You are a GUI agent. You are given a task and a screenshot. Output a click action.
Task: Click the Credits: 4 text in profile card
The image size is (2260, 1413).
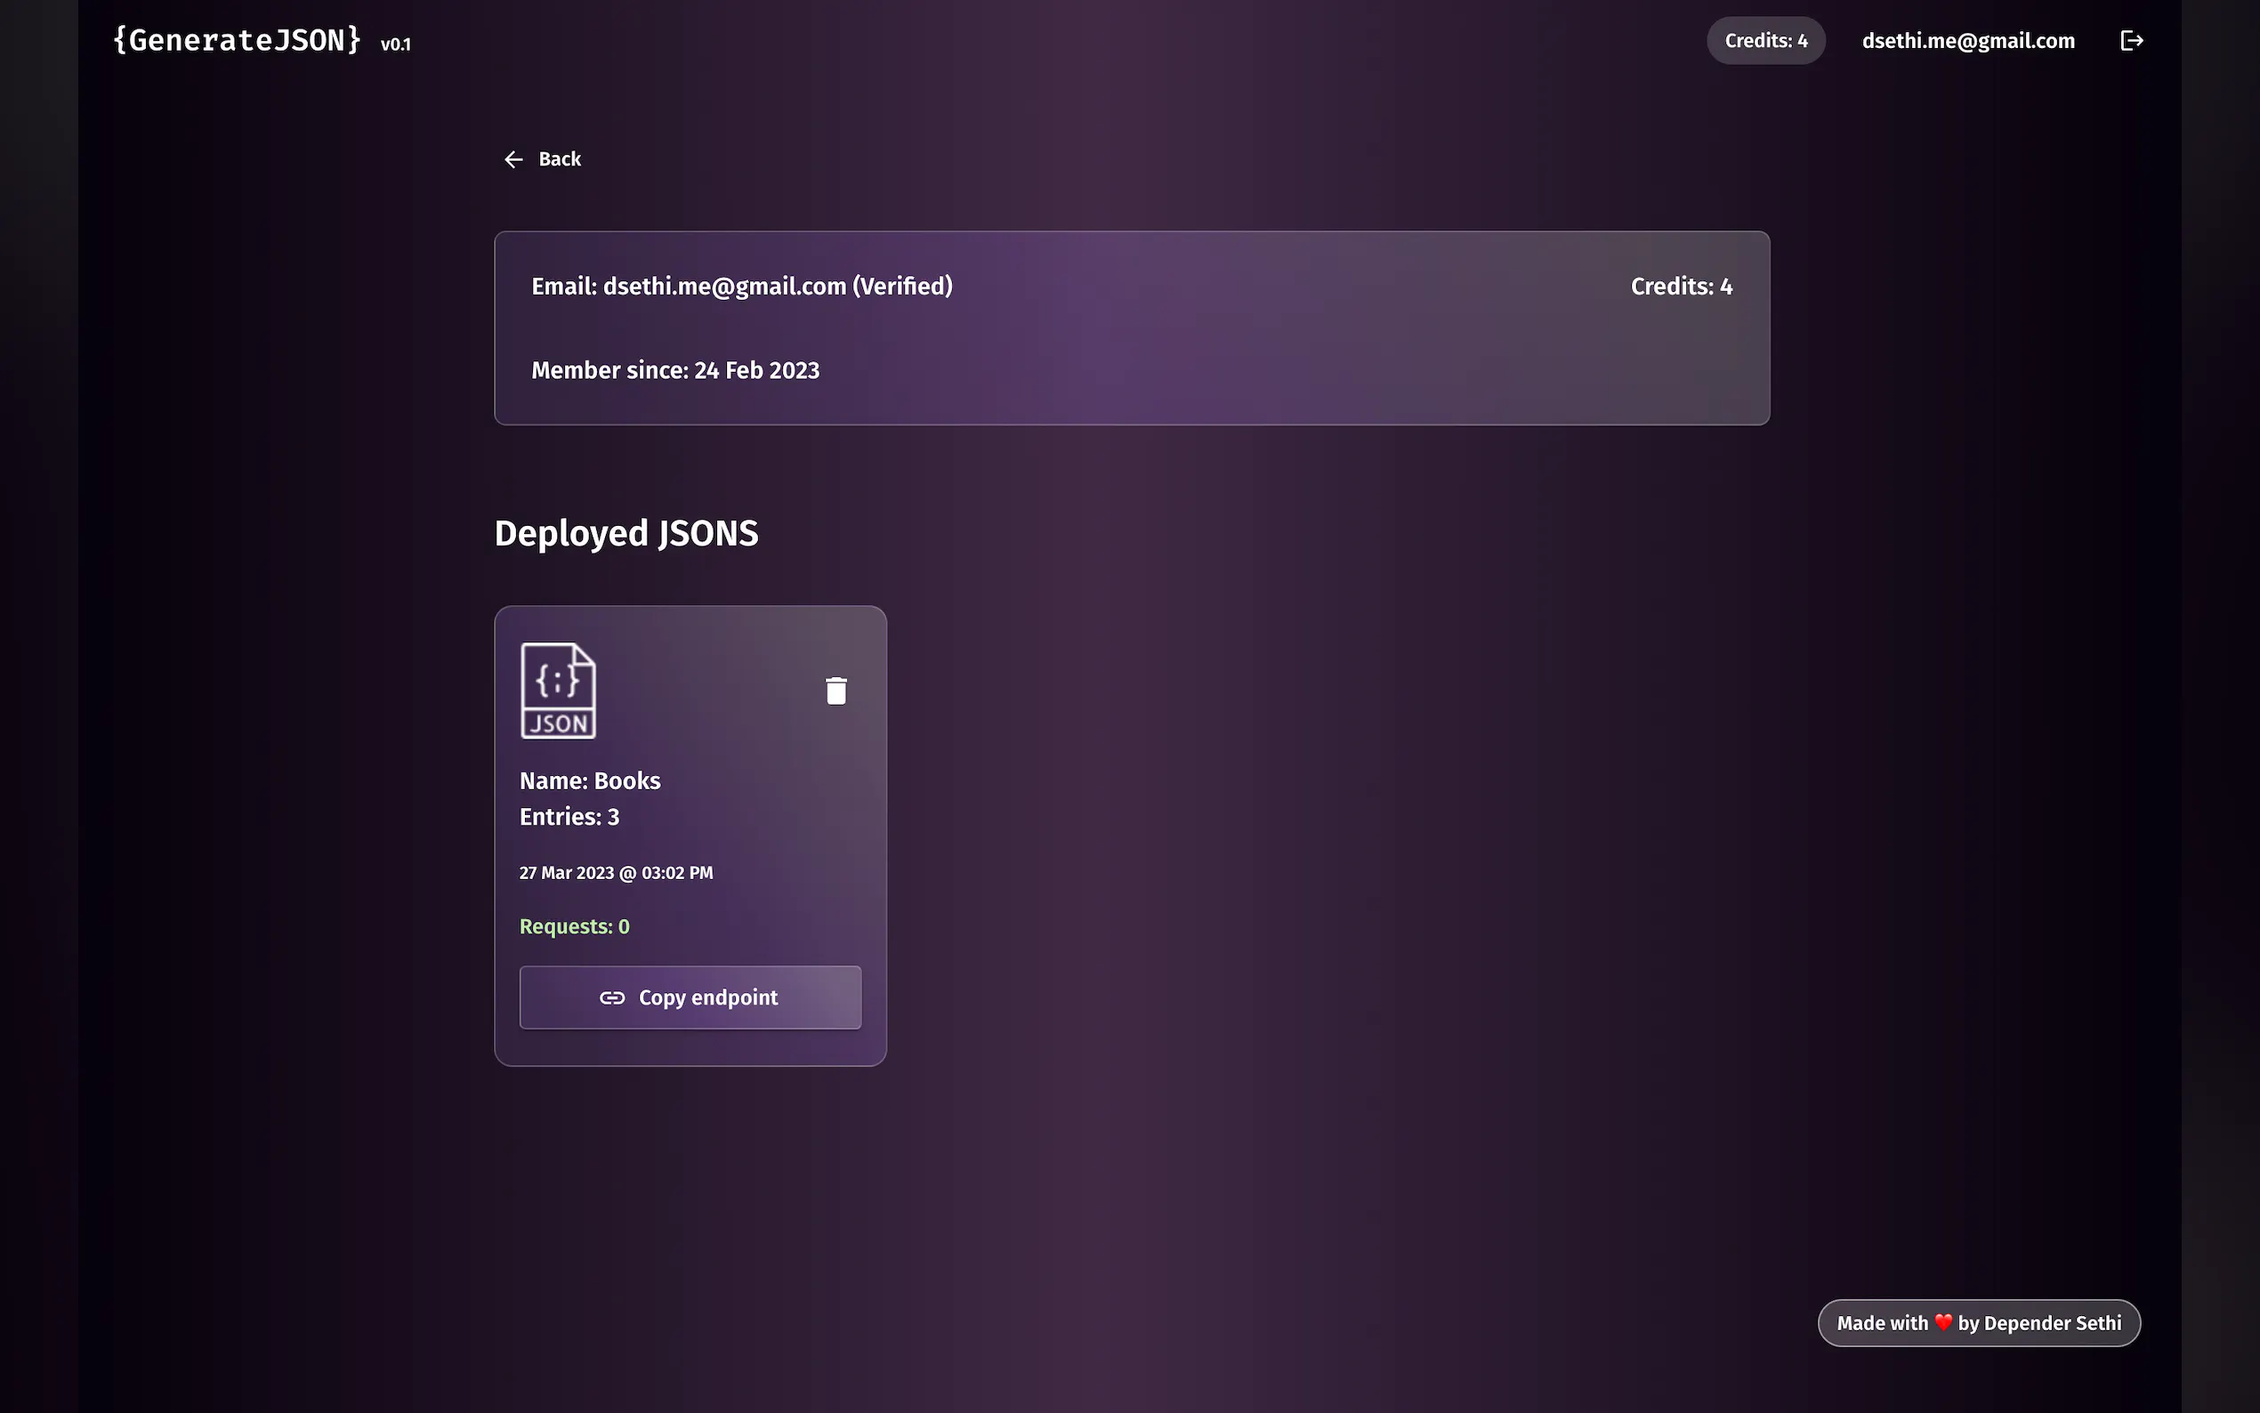1681,286
